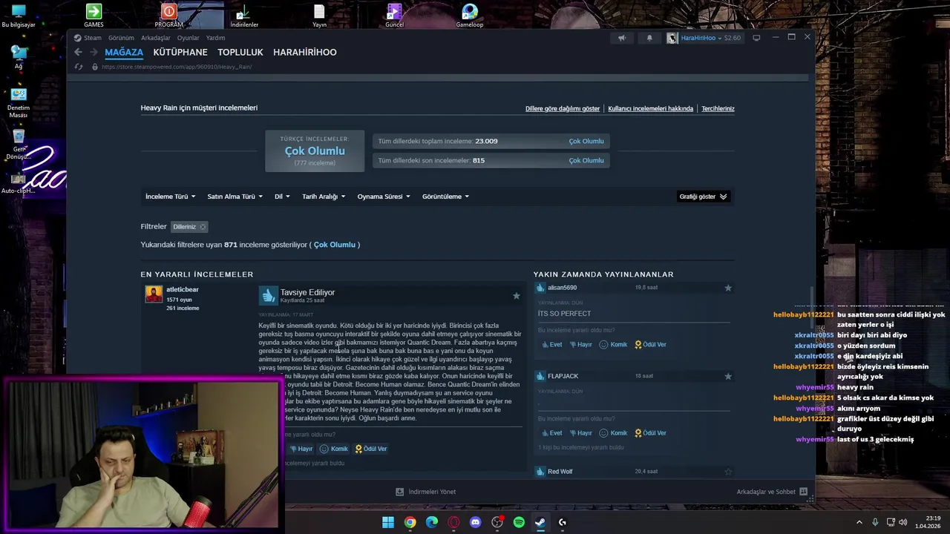Vote Evet on FLAPJACK's review

pos(551,433)
